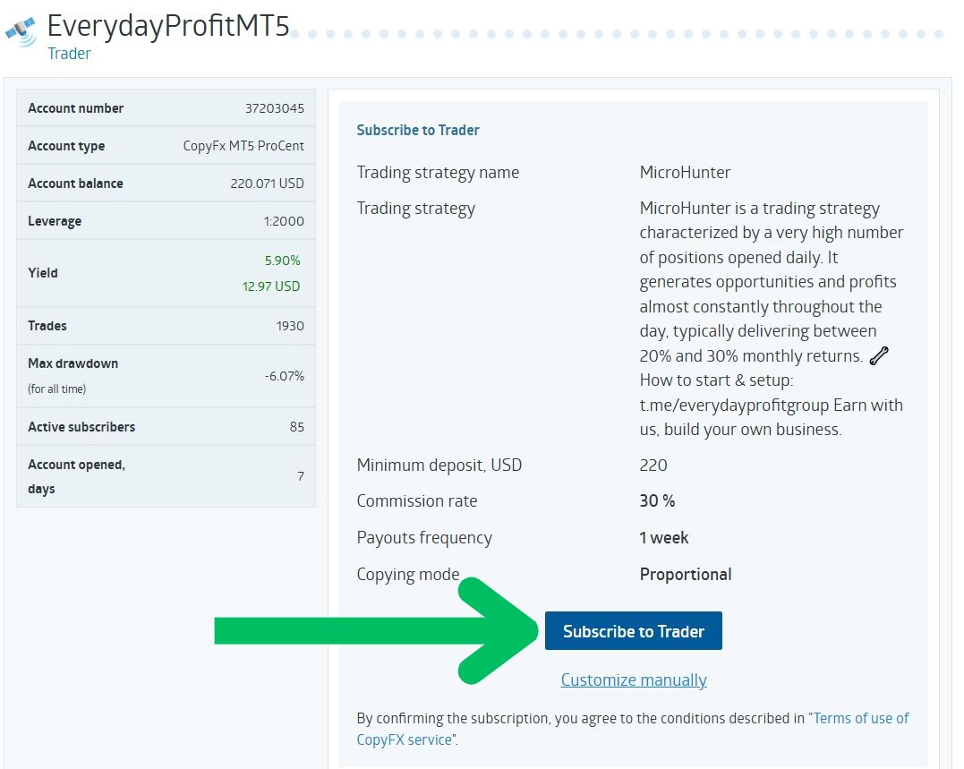Click the Trader link under the title
This screenshot has width=964, height=769.
pos(69,54)
